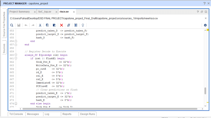Viewport: 211px width, 118px height.
Task: Delete selection with red X icon
Action: [x=61, y=25]
